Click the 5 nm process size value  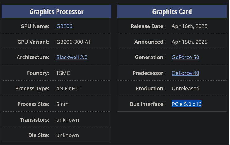62,104
